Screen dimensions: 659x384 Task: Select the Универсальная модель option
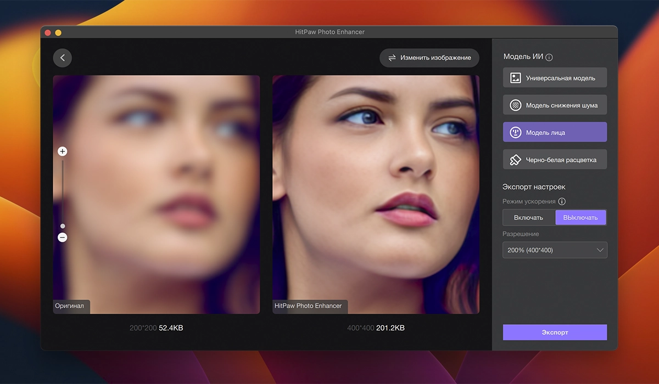[x=560, y=78]
